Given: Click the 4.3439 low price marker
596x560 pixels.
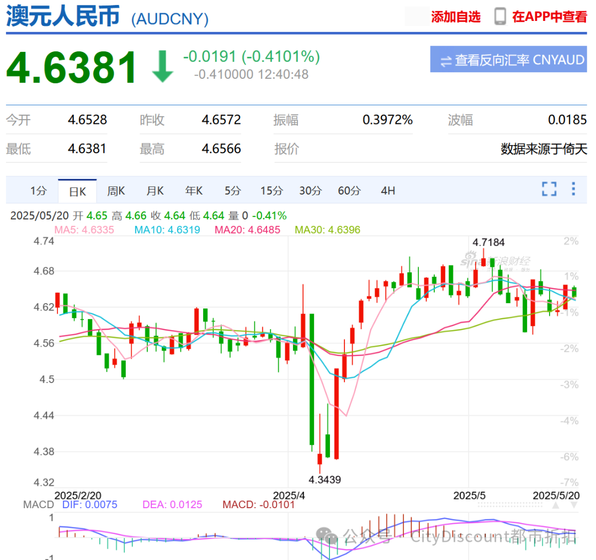Looking at the screenshot, I should [324, 480].
